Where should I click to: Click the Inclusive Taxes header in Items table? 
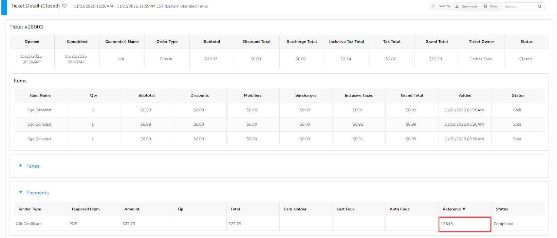click(359, 95)
